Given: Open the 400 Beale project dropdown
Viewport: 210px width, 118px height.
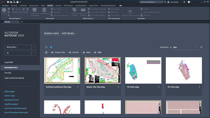Looking at the screenshot, I should [x=69, y=33].
